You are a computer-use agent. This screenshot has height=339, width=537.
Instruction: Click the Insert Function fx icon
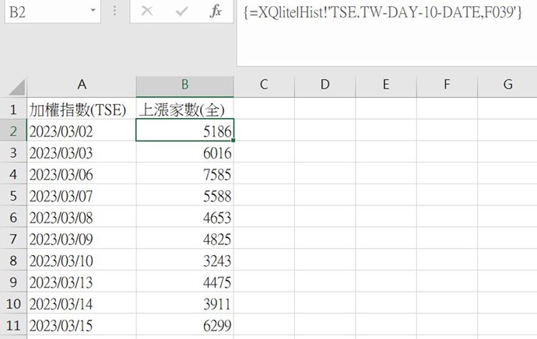point(216,12)
